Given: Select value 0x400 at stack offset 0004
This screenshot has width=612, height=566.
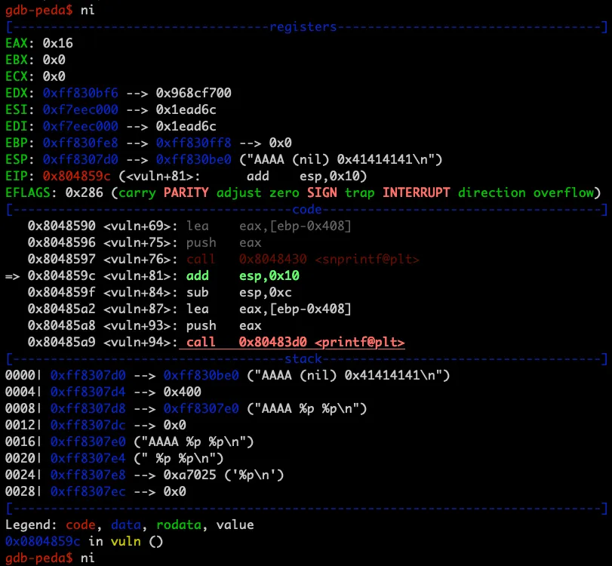Looking at the screenshot, I should pyautogui.click(x=183, y=392).
